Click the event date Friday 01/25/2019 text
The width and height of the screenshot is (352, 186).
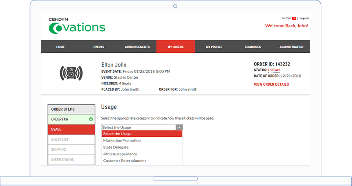click(147, 72)
